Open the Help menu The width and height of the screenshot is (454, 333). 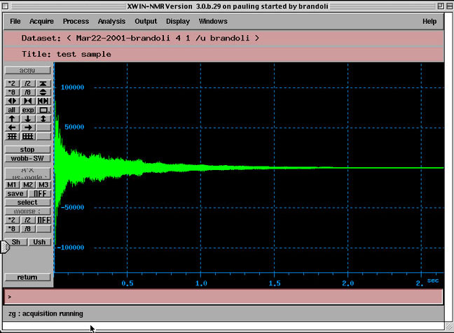click(429, 22)
